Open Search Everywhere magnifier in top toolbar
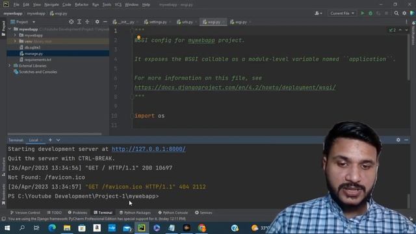 396,13
